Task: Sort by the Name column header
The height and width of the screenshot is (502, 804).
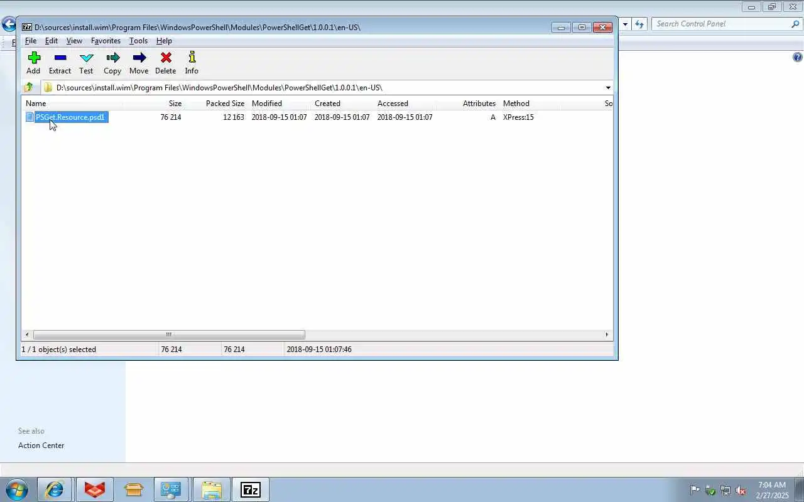Action: point(72,104)
